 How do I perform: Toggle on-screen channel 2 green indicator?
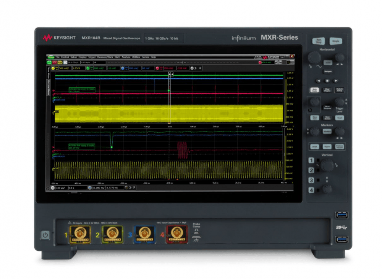pos(88,68)
